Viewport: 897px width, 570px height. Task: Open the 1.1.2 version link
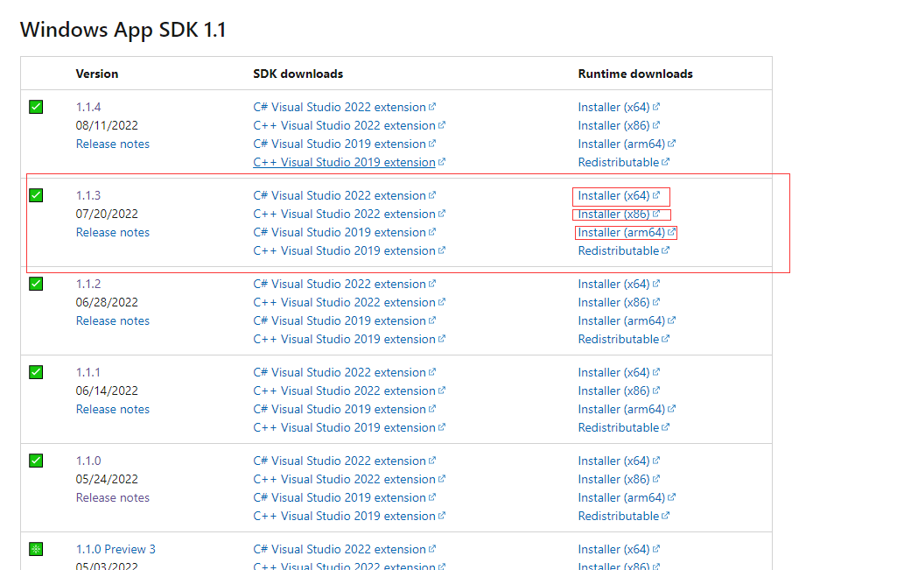click(88, 284)
